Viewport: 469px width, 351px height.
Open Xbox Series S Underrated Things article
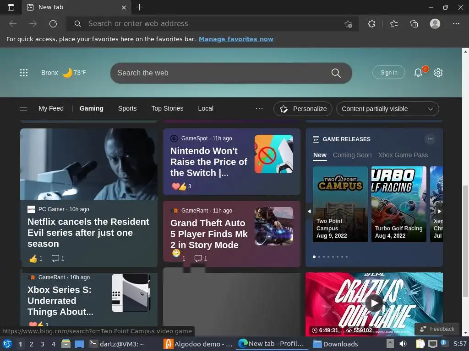pyautogui.click(x=60, y=301)
